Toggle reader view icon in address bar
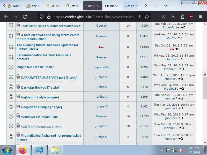This screenshot has height=155, width=207. click(139, 17)
